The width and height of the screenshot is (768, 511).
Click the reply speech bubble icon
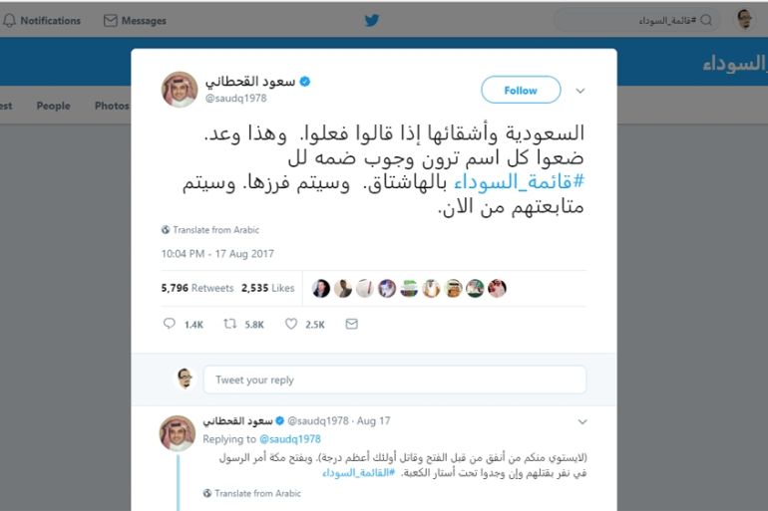tap(169, 323)
